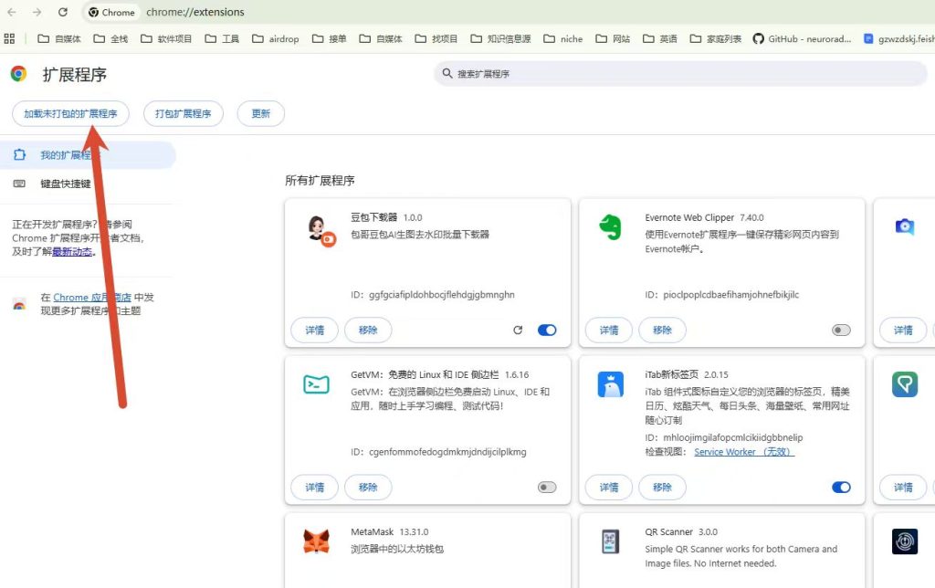This screenshot has width=935, height=588.
Task: Open the 英语 bookmark folder
Action: pos(659,38)
